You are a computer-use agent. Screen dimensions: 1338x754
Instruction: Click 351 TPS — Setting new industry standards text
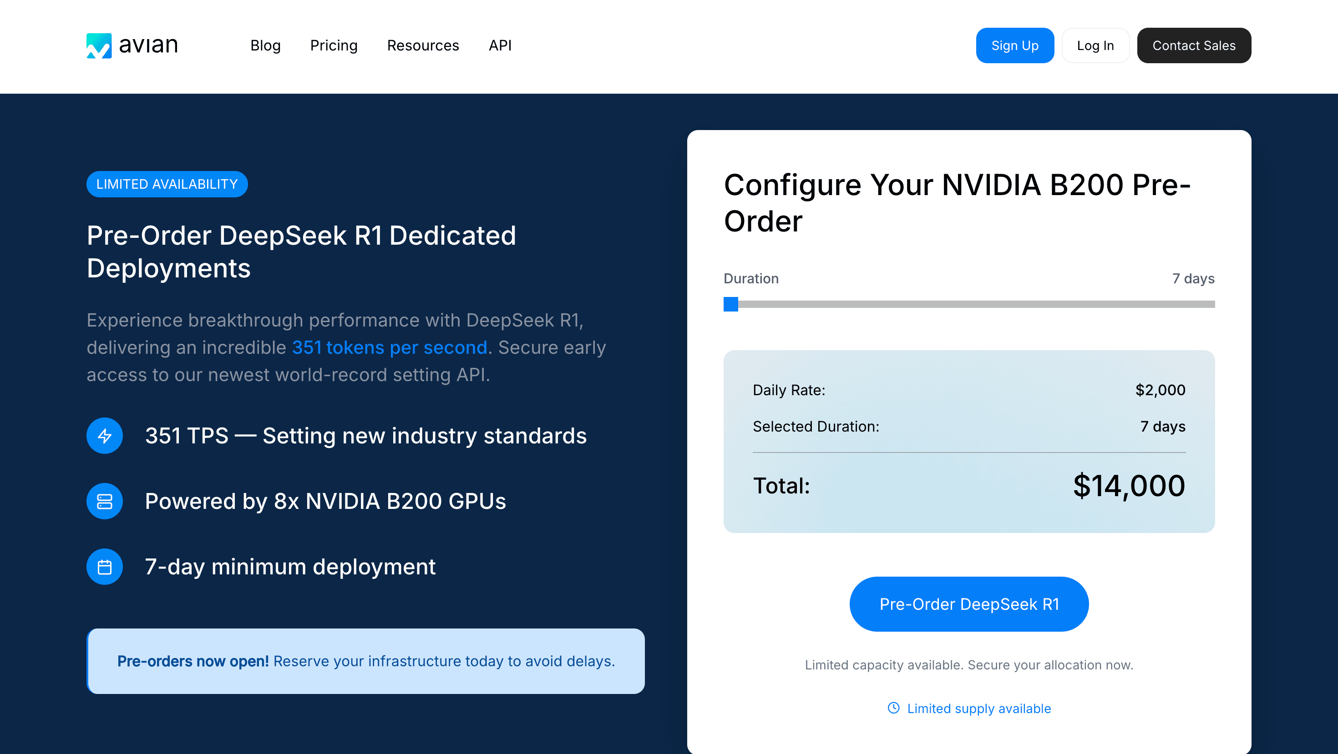[366, 435]
